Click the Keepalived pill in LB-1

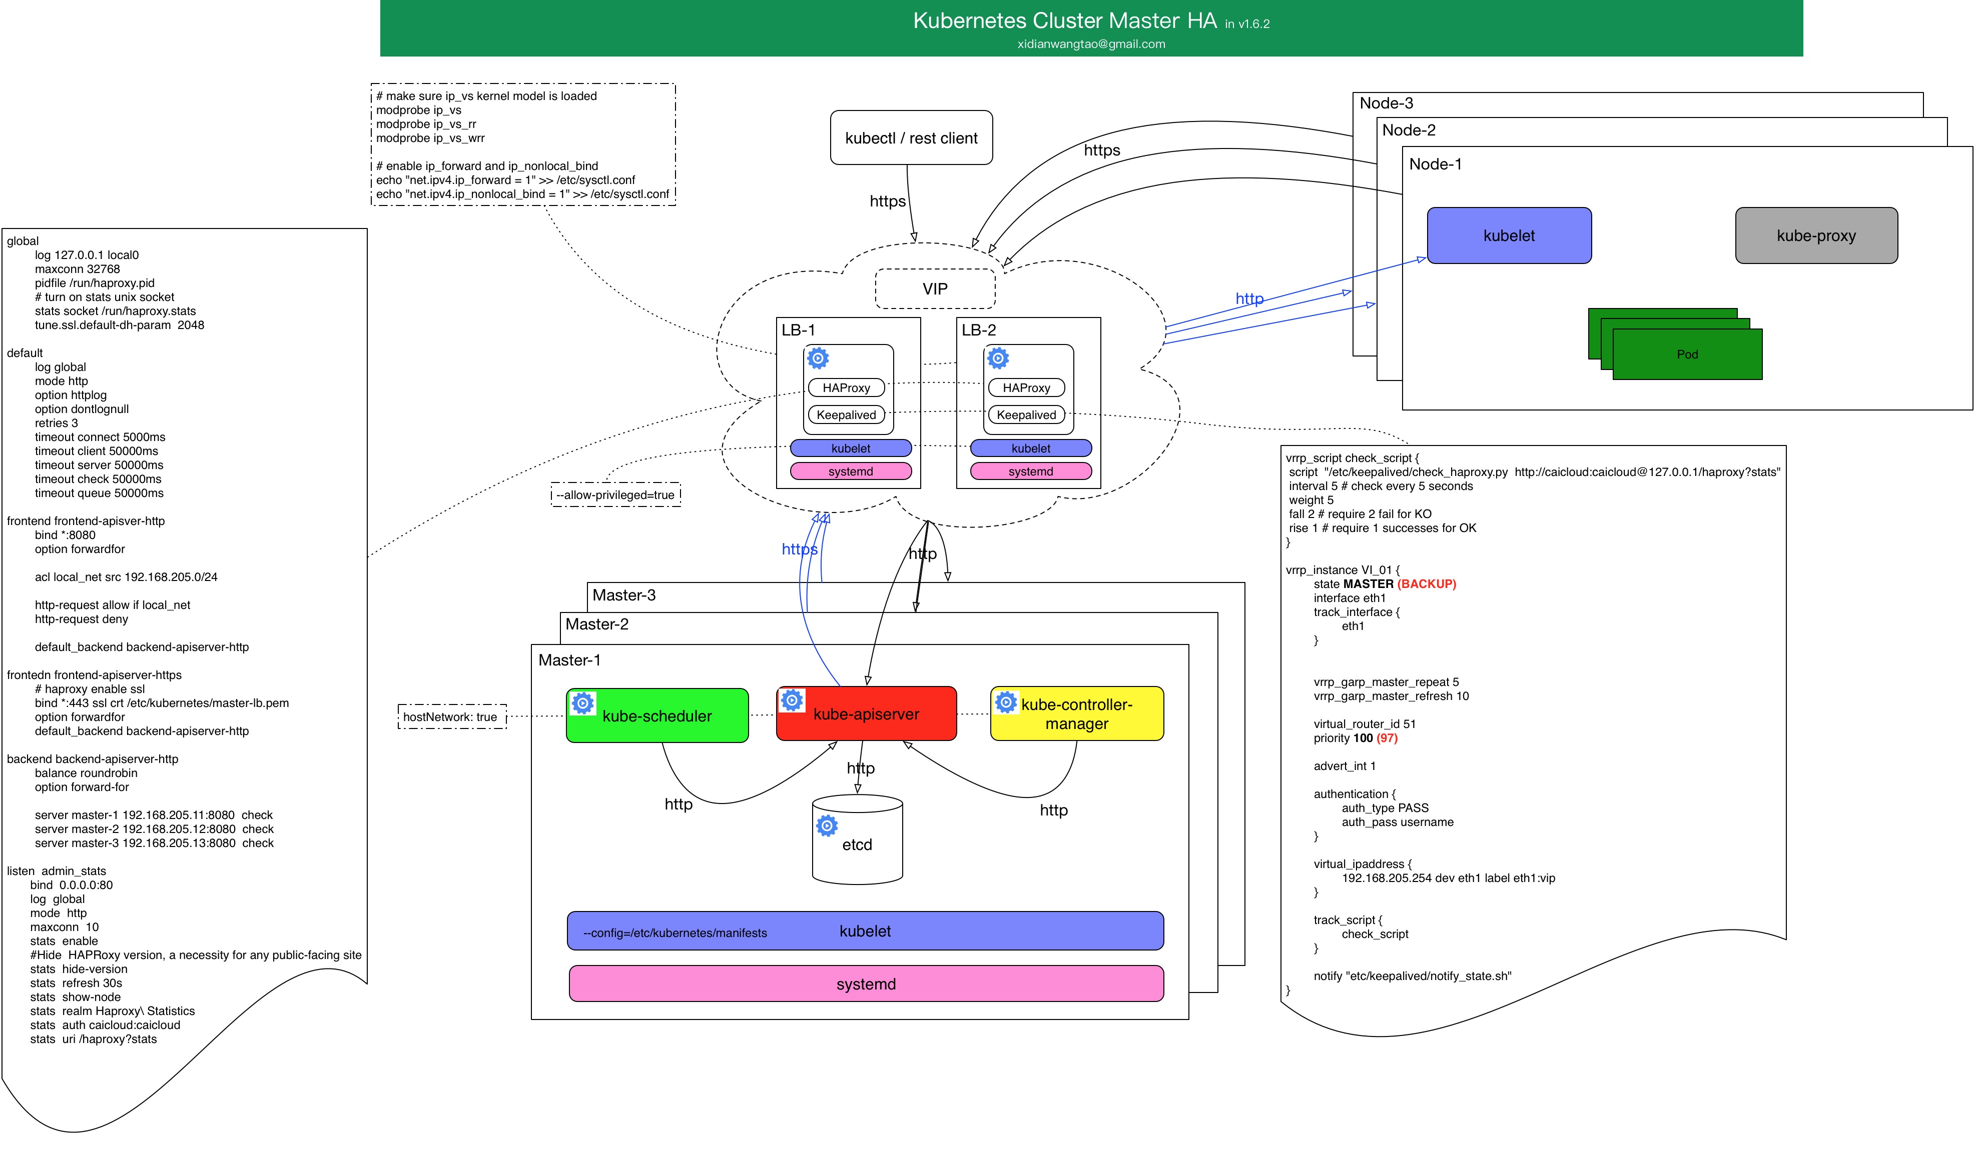click(846, 415)
